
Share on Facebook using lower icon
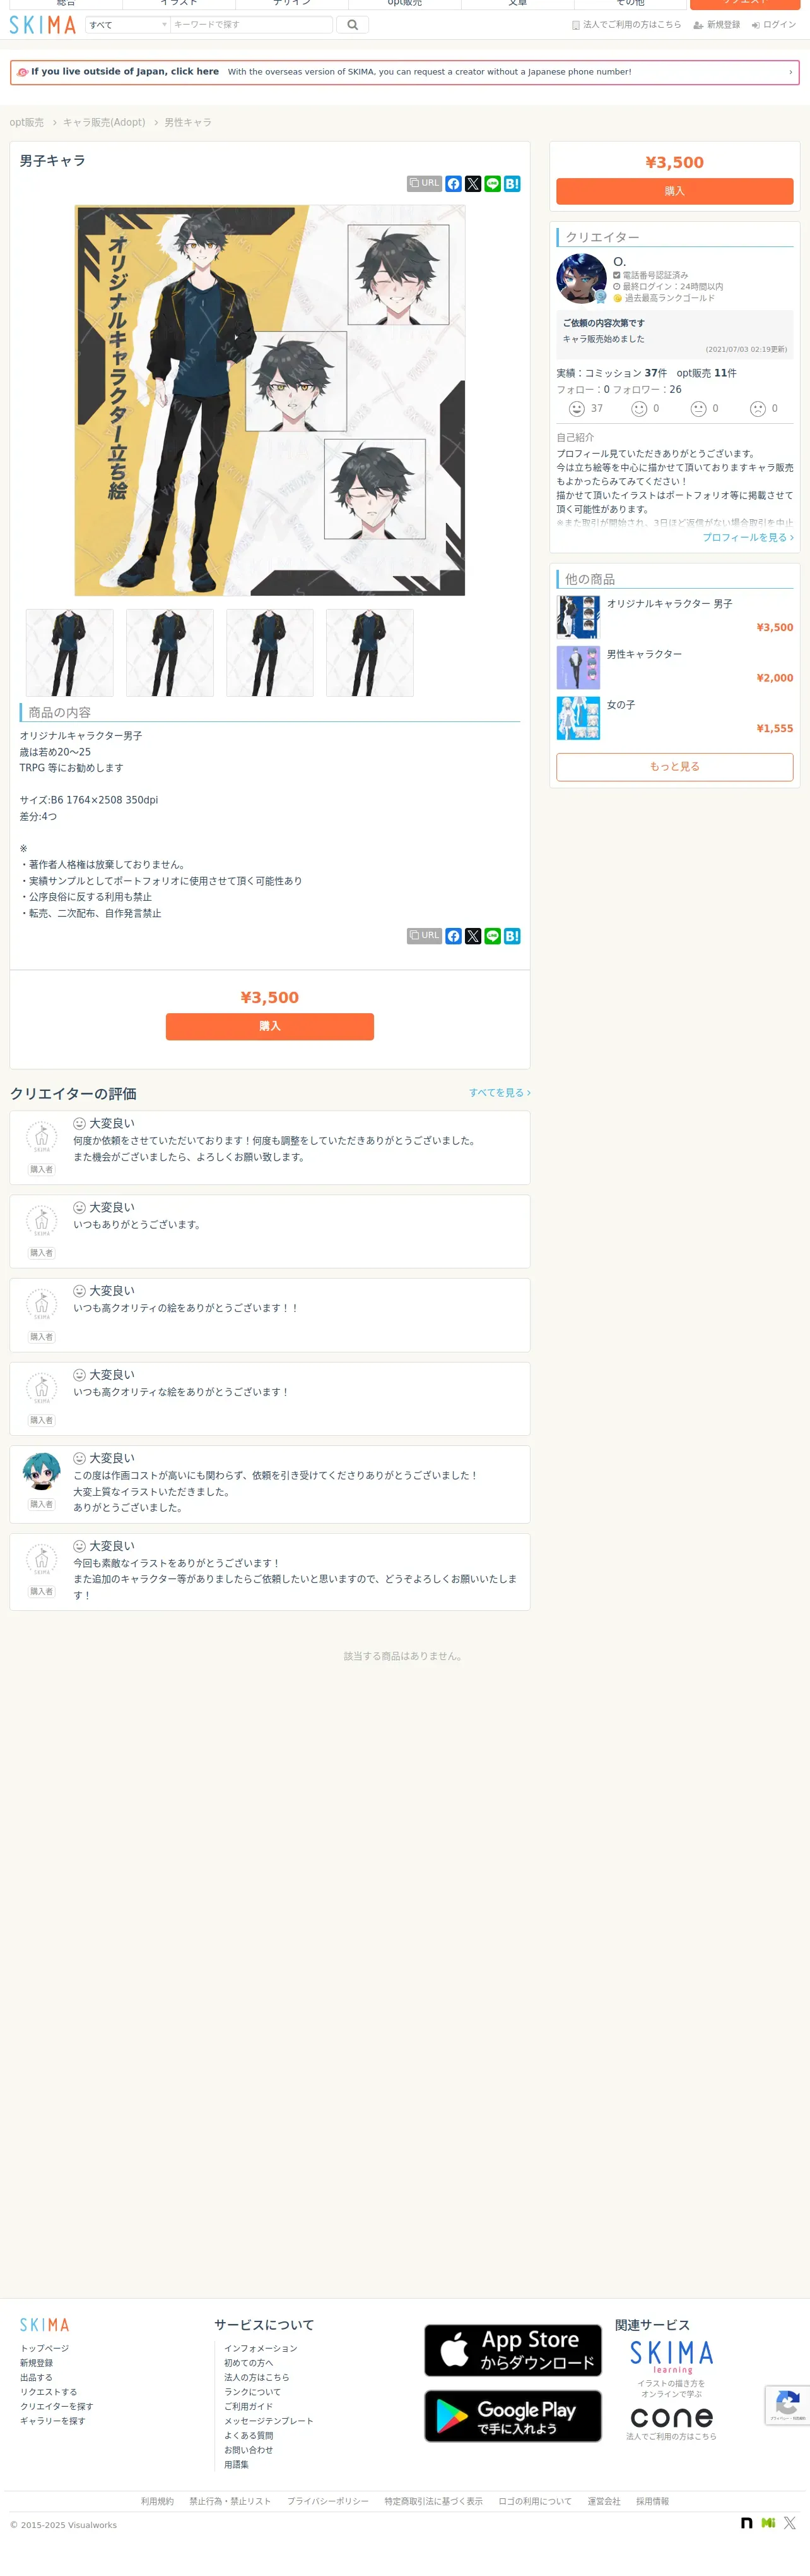pyautogui.click(x=454, y=936)
